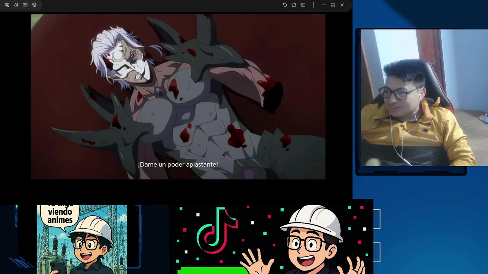Image resolution: width=488 pixels, height=274 pixels.
Task: Click the green progress bar at bottom
Action: (x=213, y=271)
